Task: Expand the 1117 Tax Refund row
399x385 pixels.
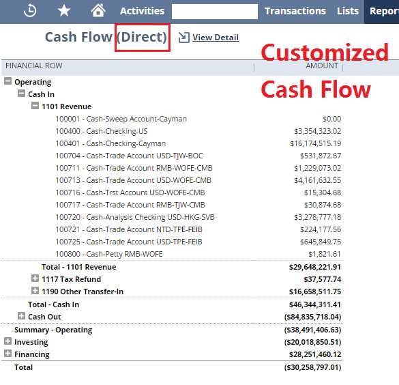Action: click(x=35, y=279)
